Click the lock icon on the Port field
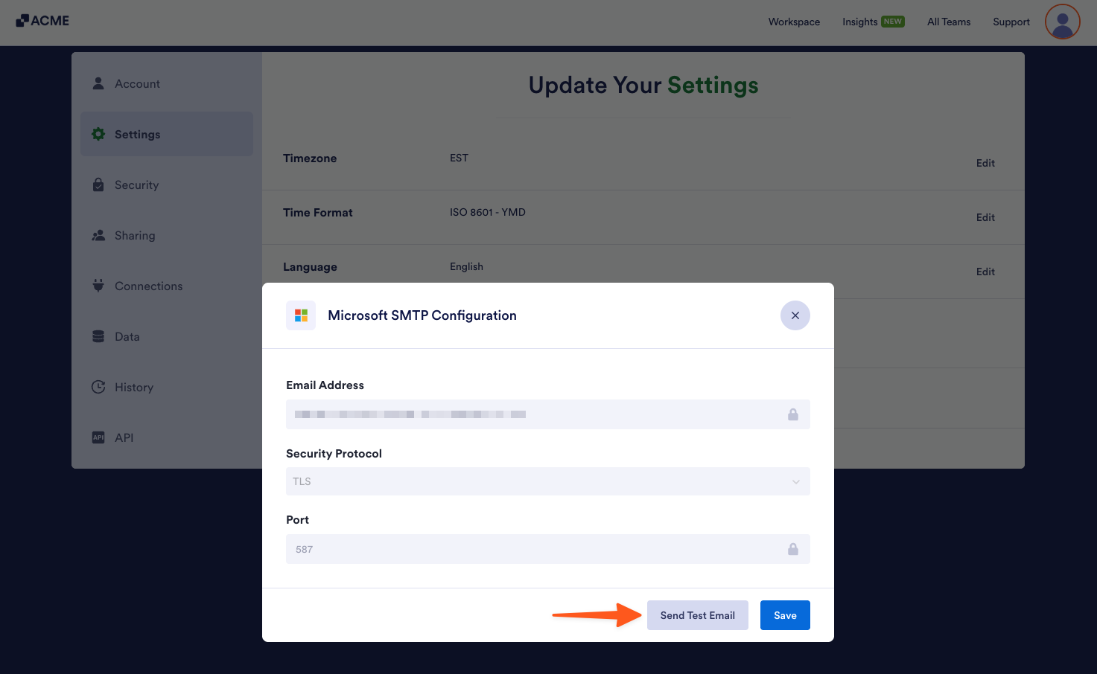The image size is (1097, 674). [793, 549]
